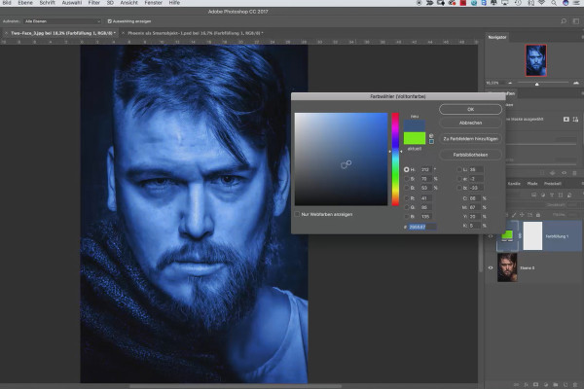
Task: Open the Schrift menu
Action: pyautogui.click(x=48, y=3)
